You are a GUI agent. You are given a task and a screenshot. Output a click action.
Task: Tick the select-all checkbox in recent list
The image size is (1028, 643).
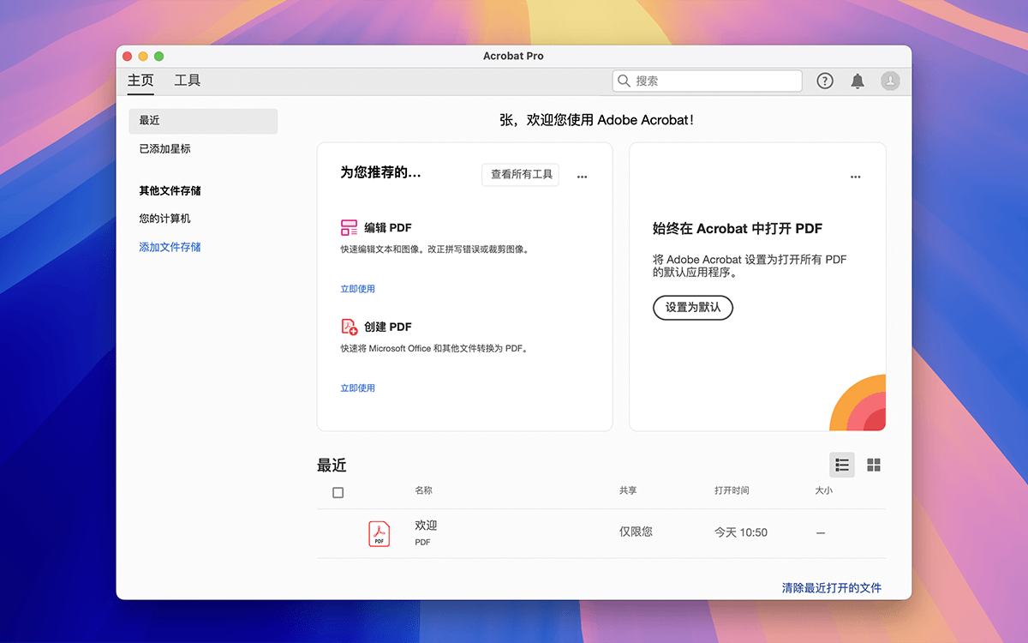tap(338, 492)
